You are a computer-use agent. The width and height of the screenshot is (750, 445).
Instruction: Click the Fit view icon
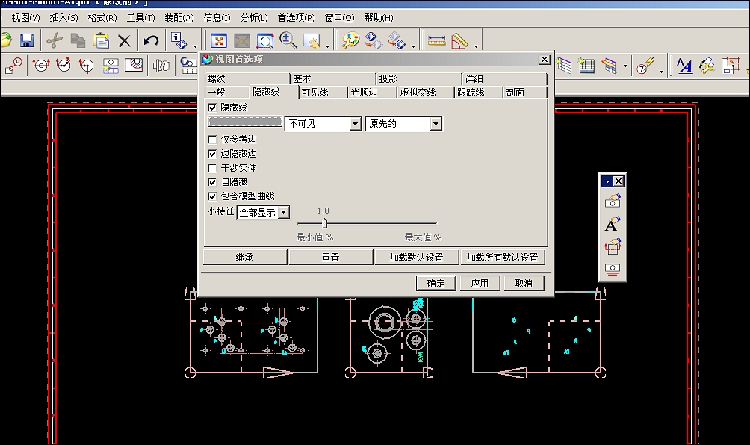[219, 40]
